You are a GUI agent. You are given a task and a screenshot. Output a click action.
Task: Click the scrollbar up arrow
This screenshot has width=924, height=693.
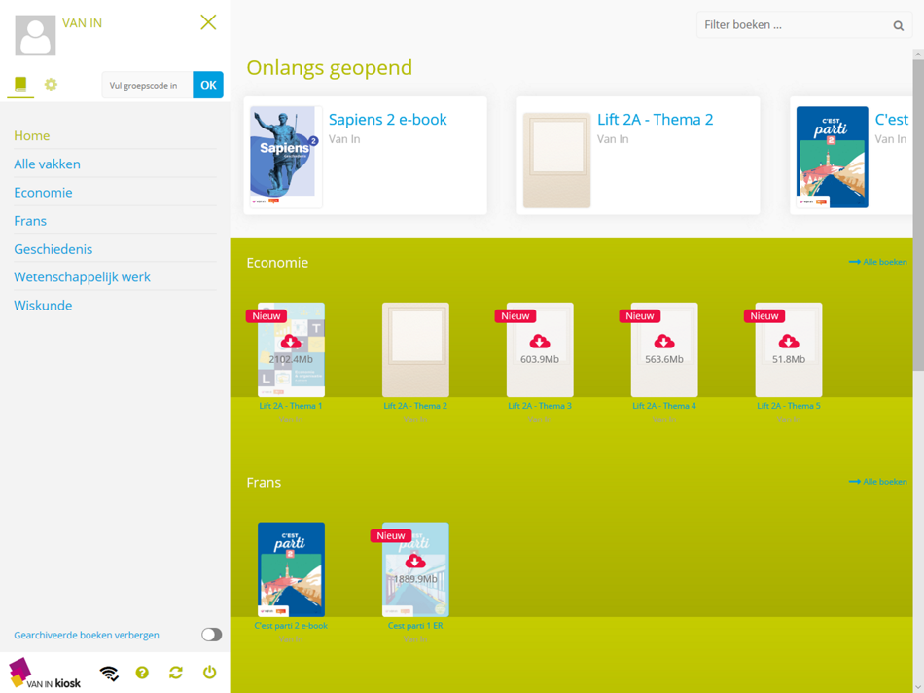[918, 55]
